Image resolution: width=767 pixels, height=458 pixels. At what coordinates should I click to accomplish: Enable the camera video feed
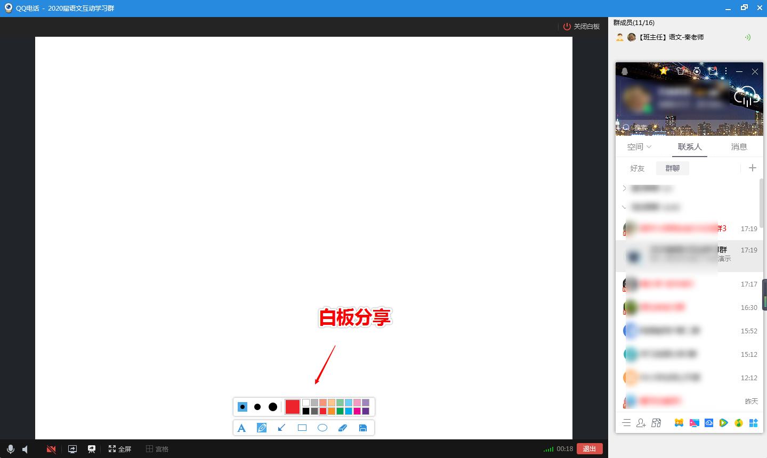click(x=51, y=448)
